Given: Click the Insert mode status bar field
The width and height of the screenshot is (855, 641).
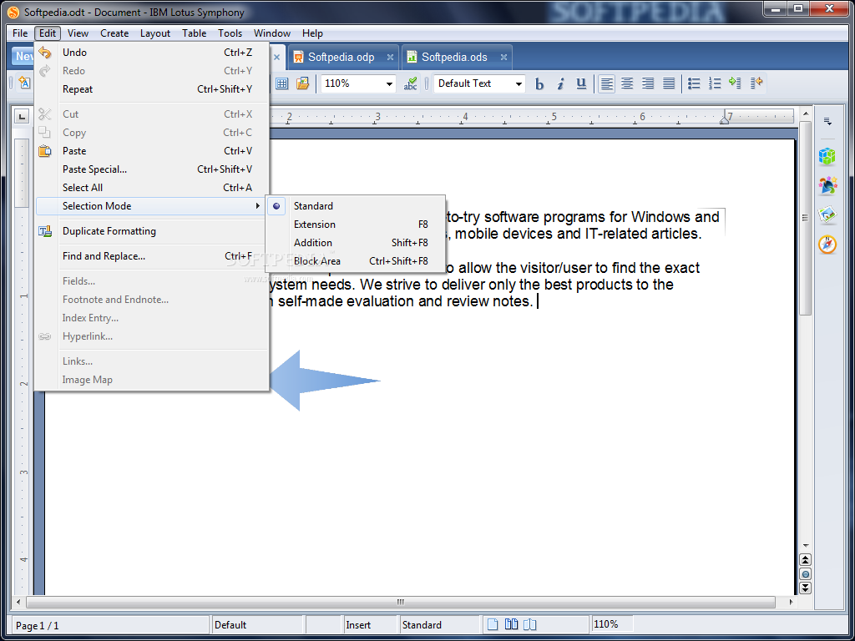Looking at the screenshot, I should coord(370,625).
